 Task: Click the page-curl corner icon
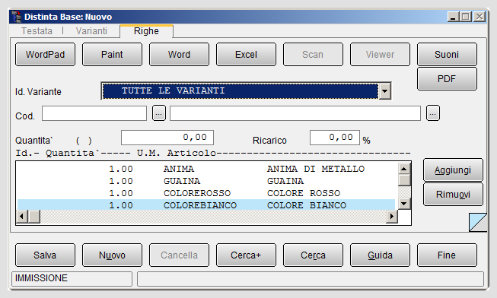478,222
